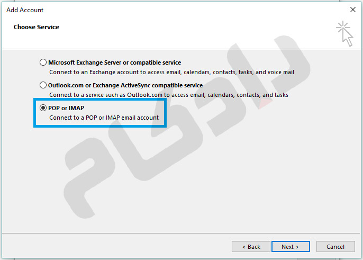
Task: Close the Add Account dialog window
Action: pyautogui.click(x=353, y=10)
